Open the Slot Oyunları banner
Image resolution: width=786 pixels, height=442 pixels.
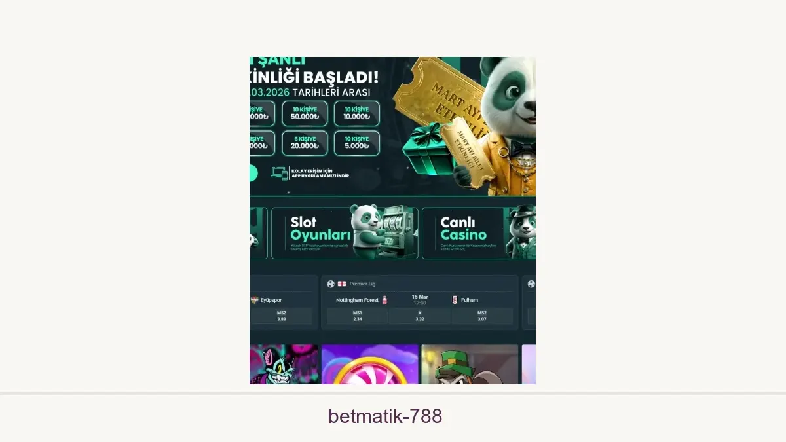click(x=345, y=233)
